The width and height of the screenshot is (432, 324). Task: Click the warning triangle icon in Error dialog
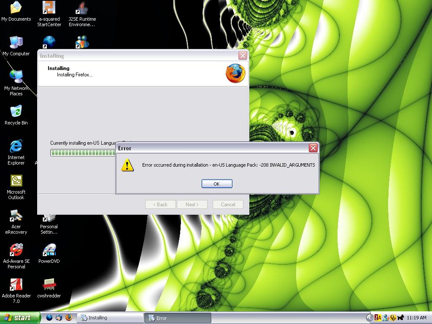(127, 165)
